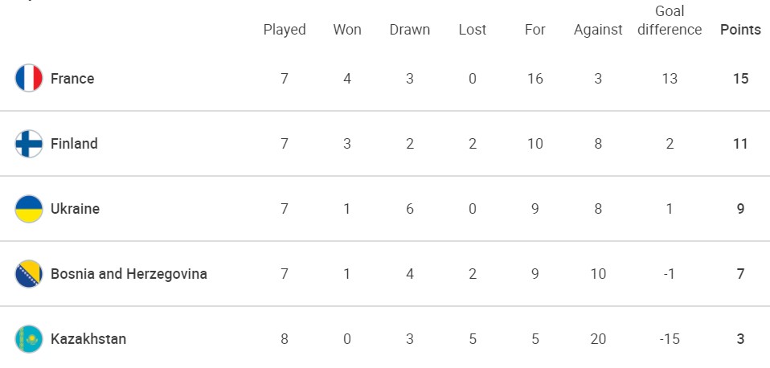Click the Drawn column header

pos(410,30)
